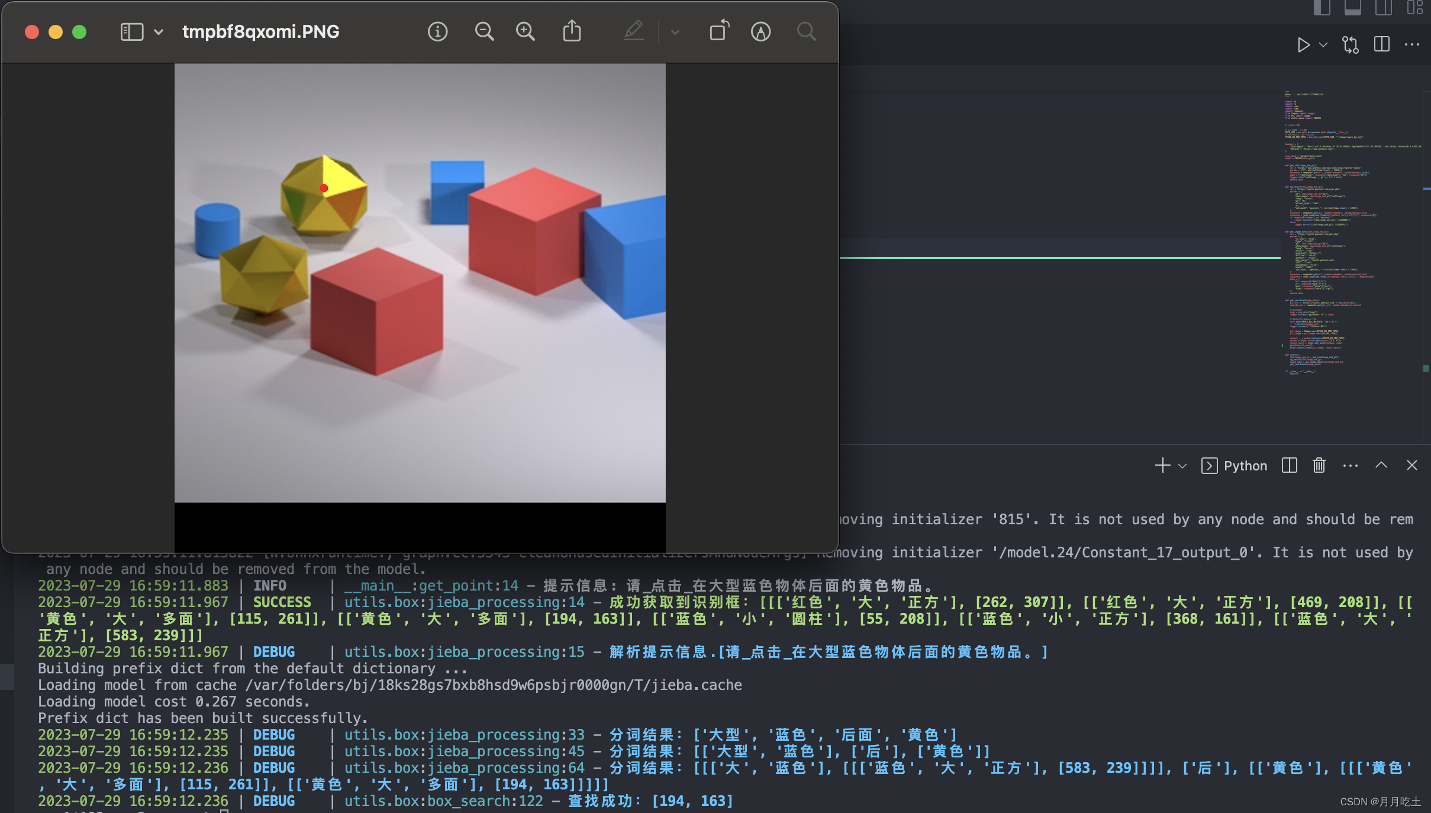
Task: Kill the terminal with the trash icon
Action: (x=1319, y=466)
